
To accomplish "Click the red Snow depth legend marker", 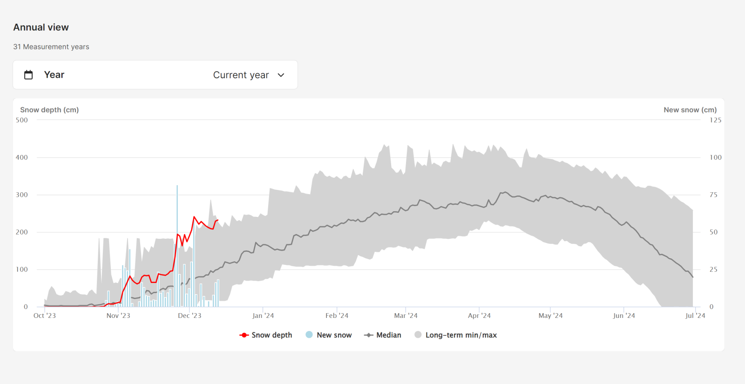I will tap(244, 335).
